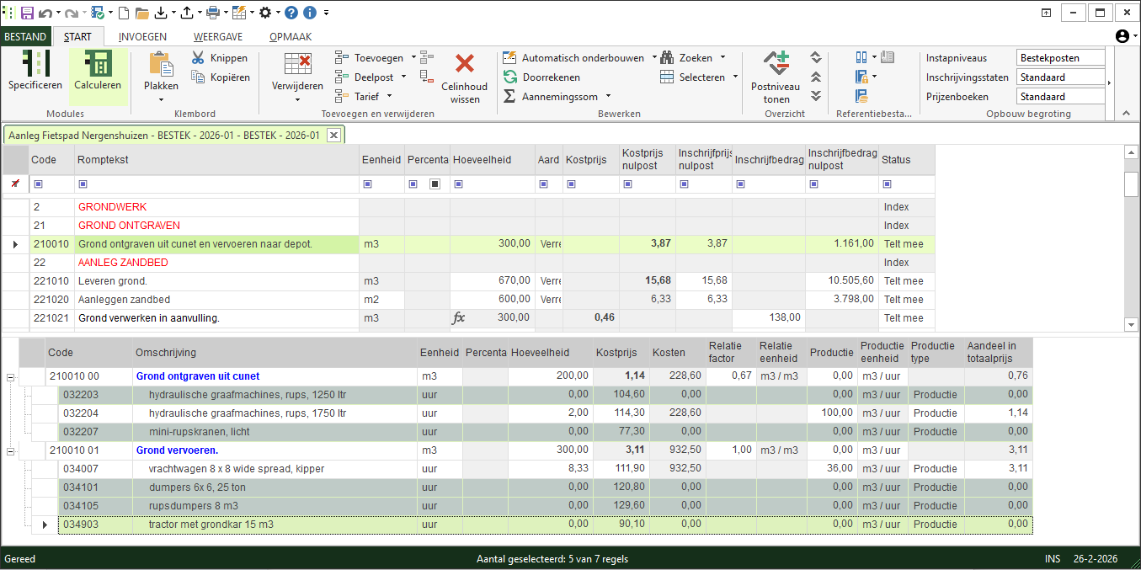Screen dimensions: 1141x570
Task: Click the Save icon in quick access toolbar
Action: click(x=27, y=13)
